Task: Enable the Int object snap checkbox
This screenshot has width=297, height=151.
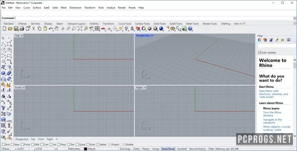Action: (51, 145)
